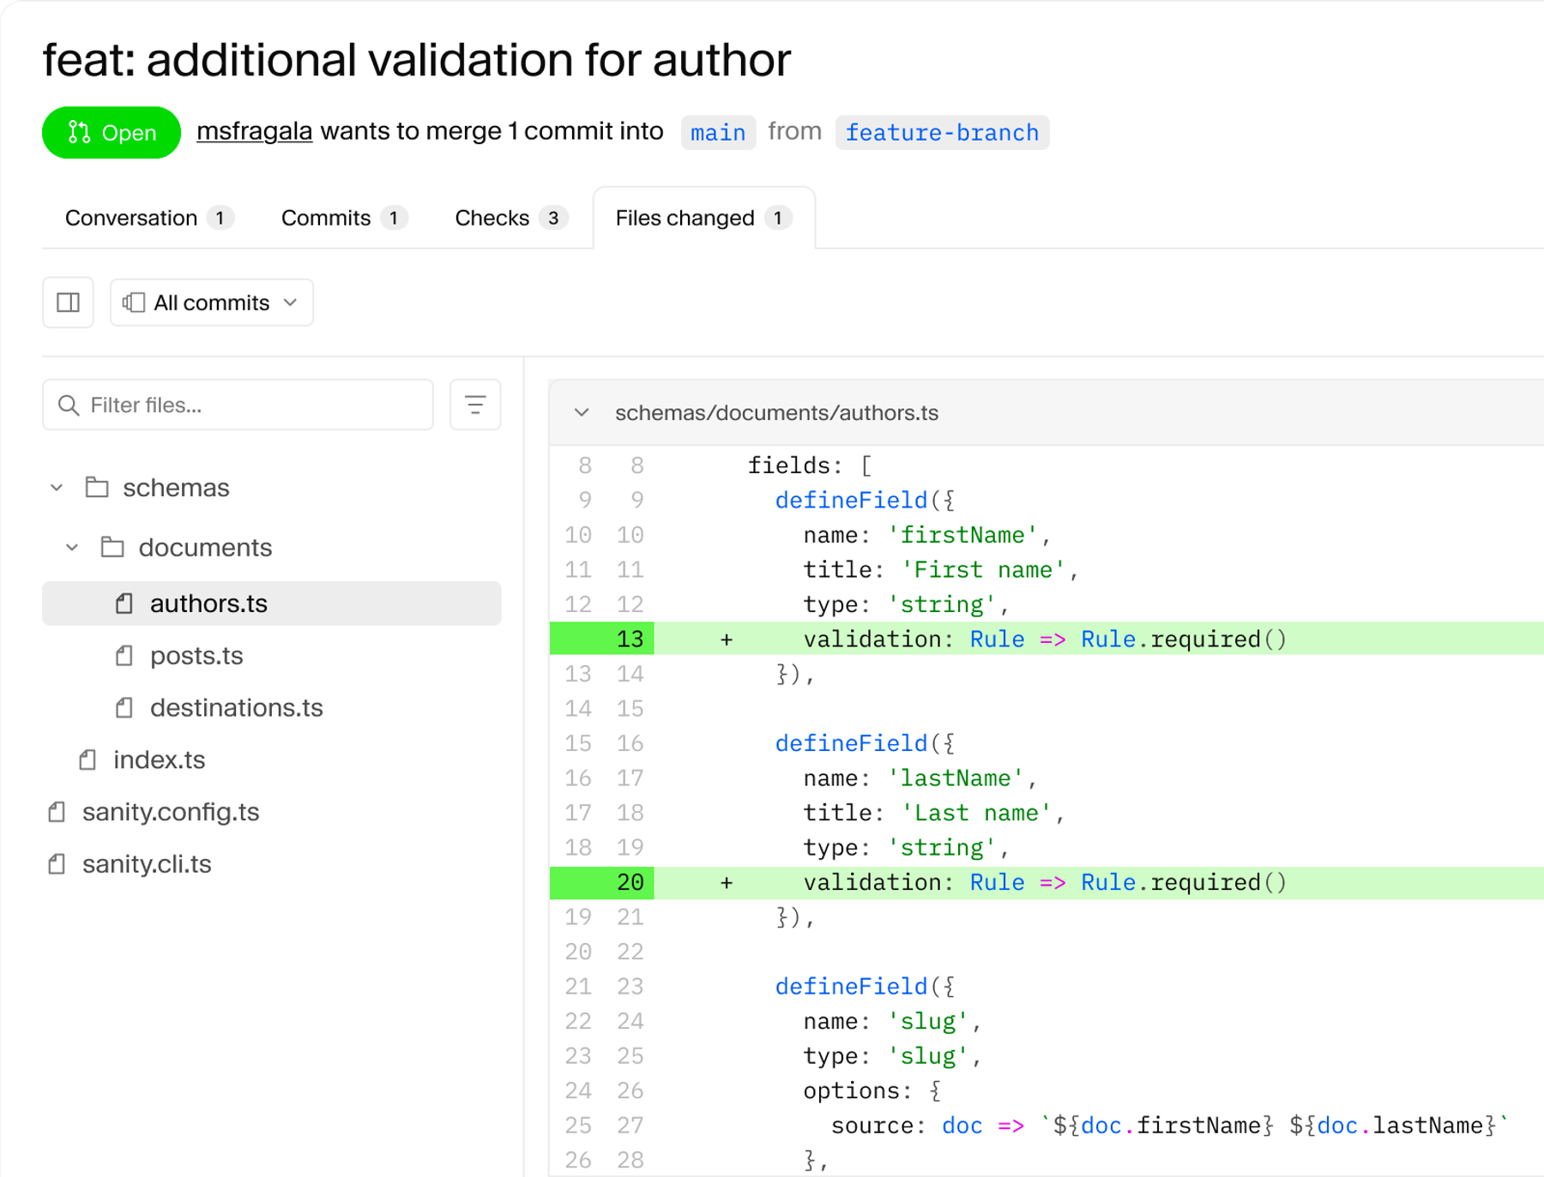Select posts.ts in the file tree
Image resolution: width=1544 pixels, height=1177 pixels.
point(196,656)
